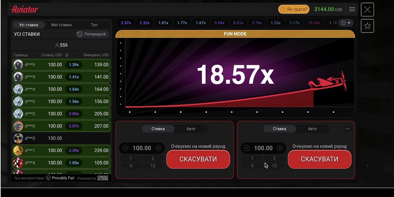Screen dimensions: 394x197
Task: Switch to the Топ tab
Action: click(94, 25)
